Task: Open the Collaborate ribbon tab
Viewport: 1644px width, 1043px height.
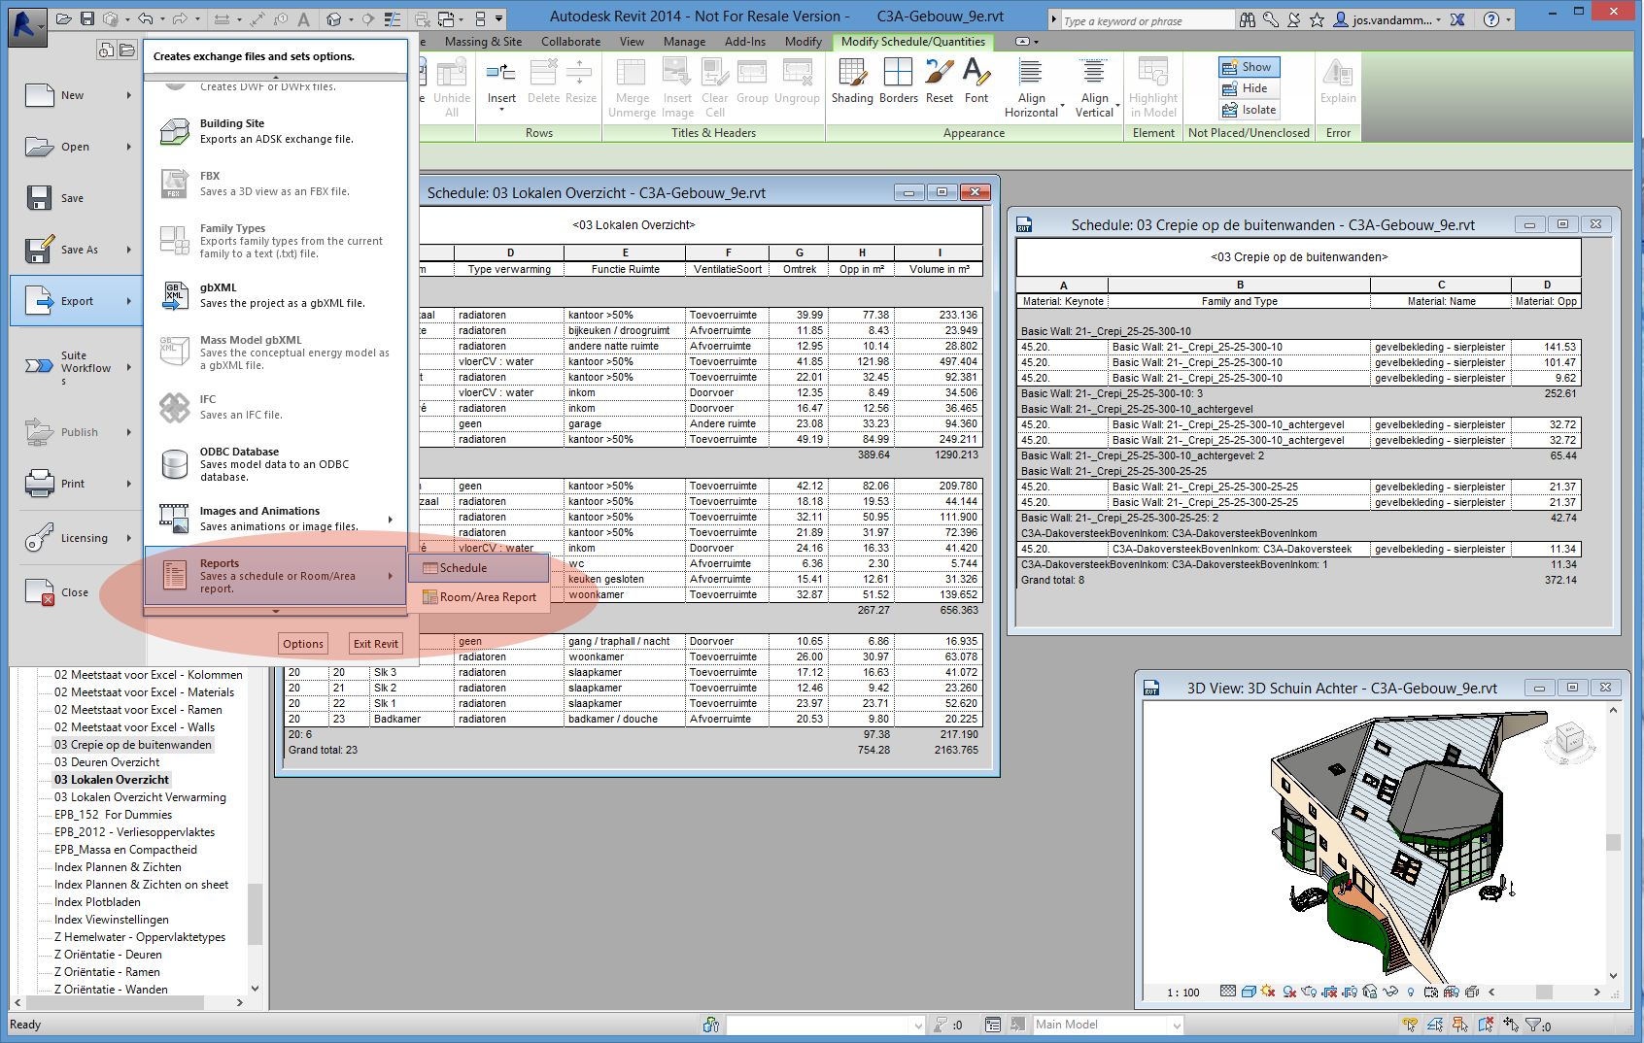Action: (570, 42)
